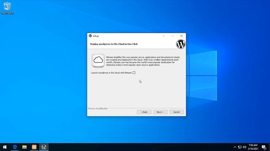Open the Windows Start menu
270x151 pixels.
click(x=5, y=147)
